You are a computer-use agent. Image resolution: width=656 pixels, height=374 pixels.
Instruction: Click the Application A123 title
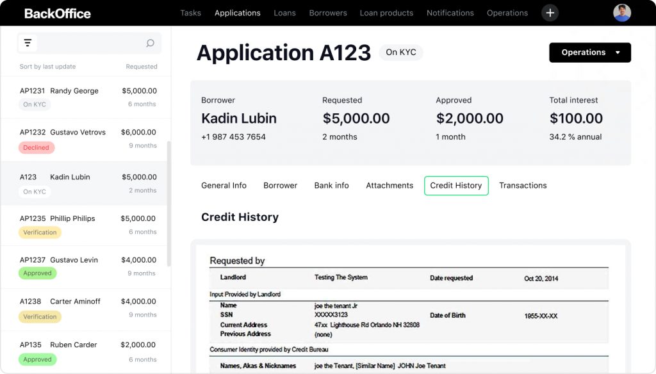[x=284, y=53]
